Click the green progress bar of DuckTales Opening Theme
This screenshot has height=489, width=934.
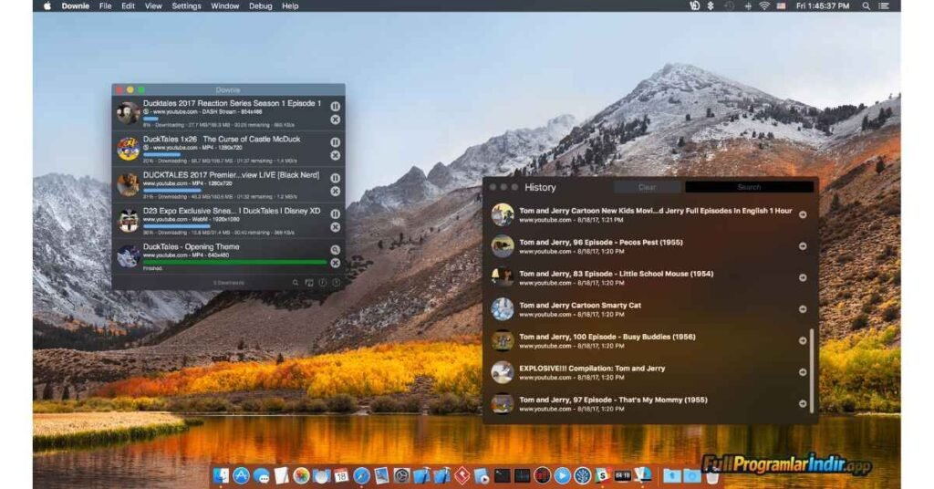(233, 262)
